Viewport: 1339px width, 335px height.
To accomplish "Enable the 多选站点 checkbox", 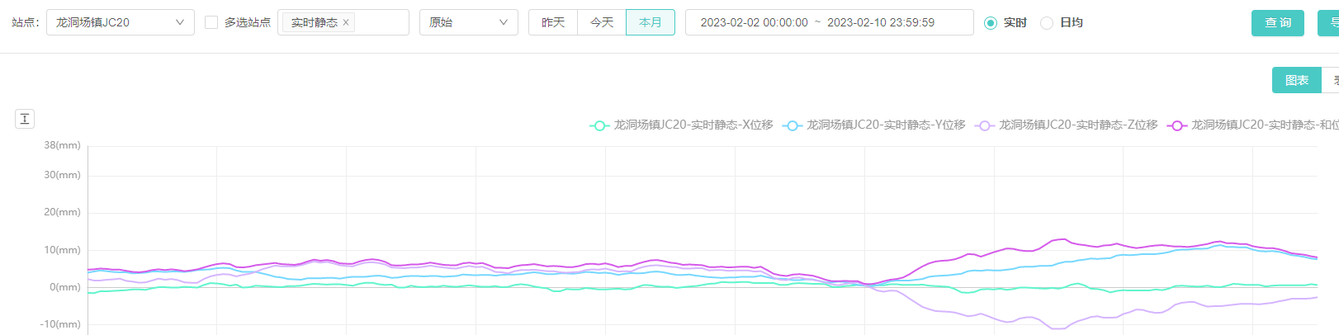I will (211, 22).
